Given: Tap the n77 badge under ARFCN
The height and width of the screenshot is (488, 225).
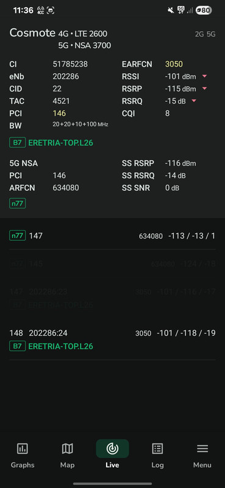Looking at the screenshot, I should [18, 204].
